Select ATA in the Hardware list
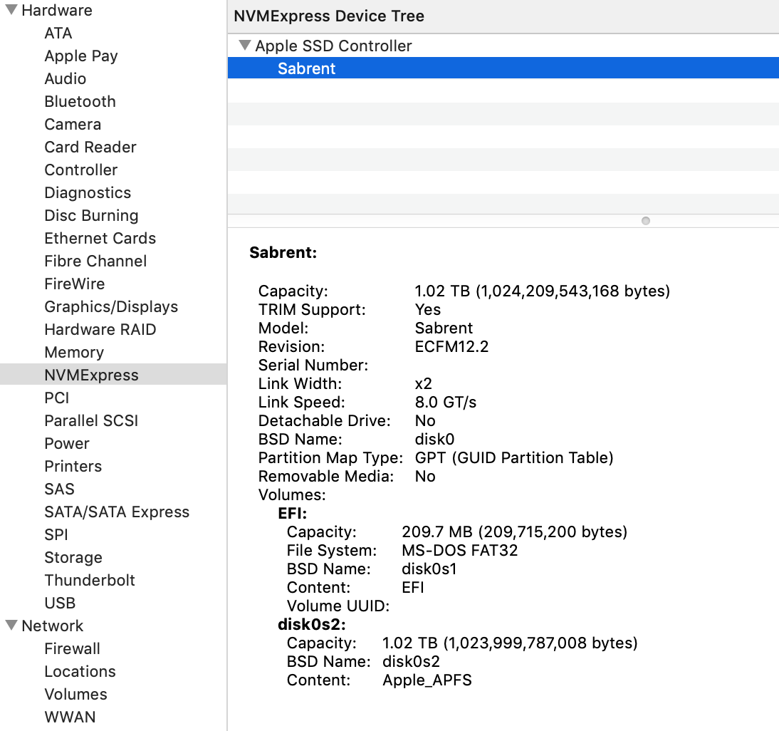Screen dimensions: 779x731 point(58,33)
